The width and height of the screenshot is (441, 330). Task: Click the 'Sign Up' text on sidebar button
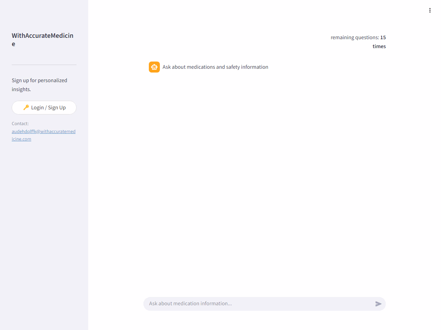click(x=57, y=108)
